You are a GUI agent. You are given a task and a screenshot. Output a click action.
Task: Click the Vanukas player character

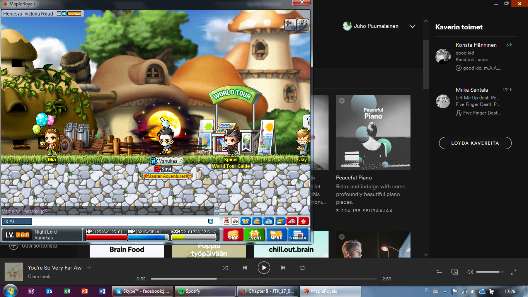(x=166, y=141)
